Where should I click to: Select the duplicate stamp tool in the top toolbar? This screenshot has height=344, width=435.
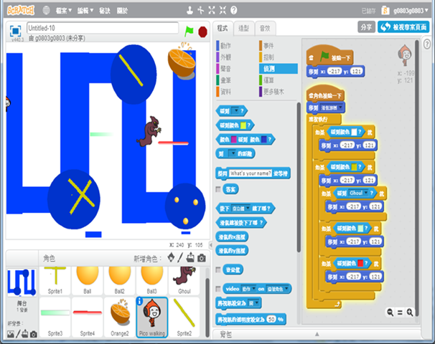(190, 11)
